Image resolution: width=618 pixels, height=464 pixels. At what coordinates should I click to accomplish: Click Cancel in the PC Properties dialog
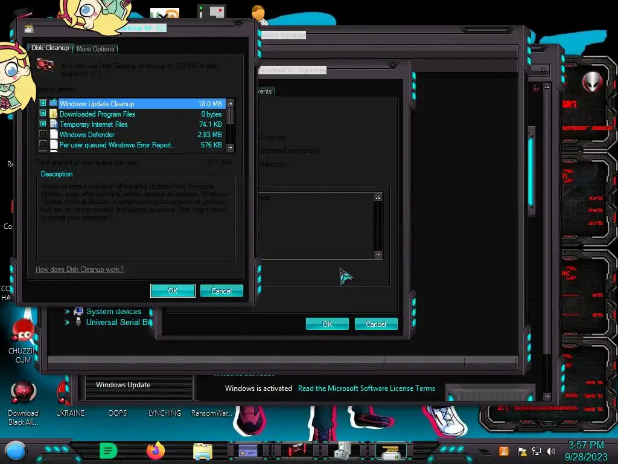coord(376,324)
